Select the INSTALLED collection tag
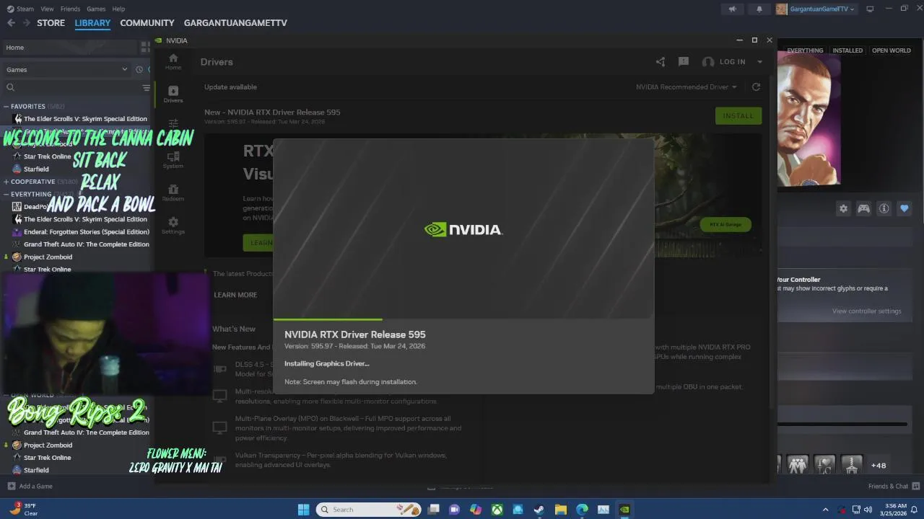 coord(847,50)
